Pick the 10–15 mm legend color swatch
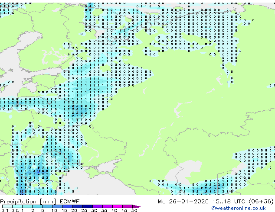The image size is (275, 212). 57,206
